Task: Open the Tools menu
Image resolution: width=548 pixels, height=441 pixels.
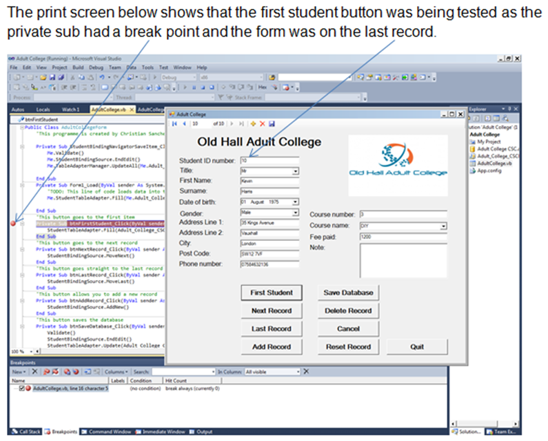Action: click(148, 67)
